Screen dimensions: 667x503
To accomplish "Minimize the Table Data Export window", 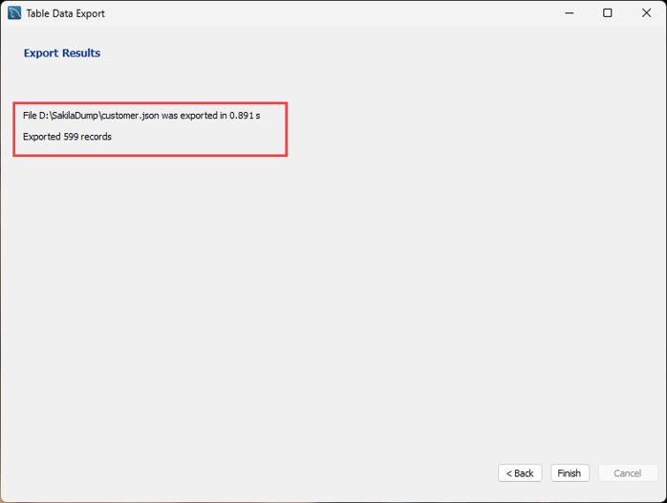I will point(568,13).
